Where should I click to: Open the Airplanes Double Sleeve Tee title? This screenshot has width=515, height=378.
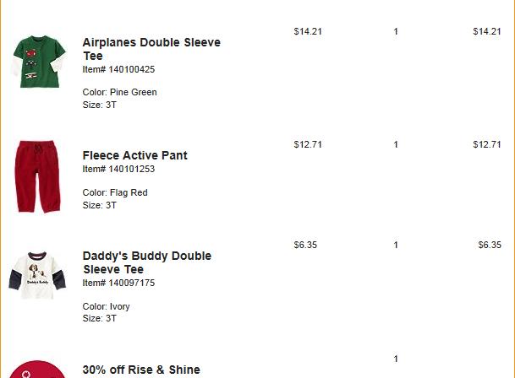[151, 49]
